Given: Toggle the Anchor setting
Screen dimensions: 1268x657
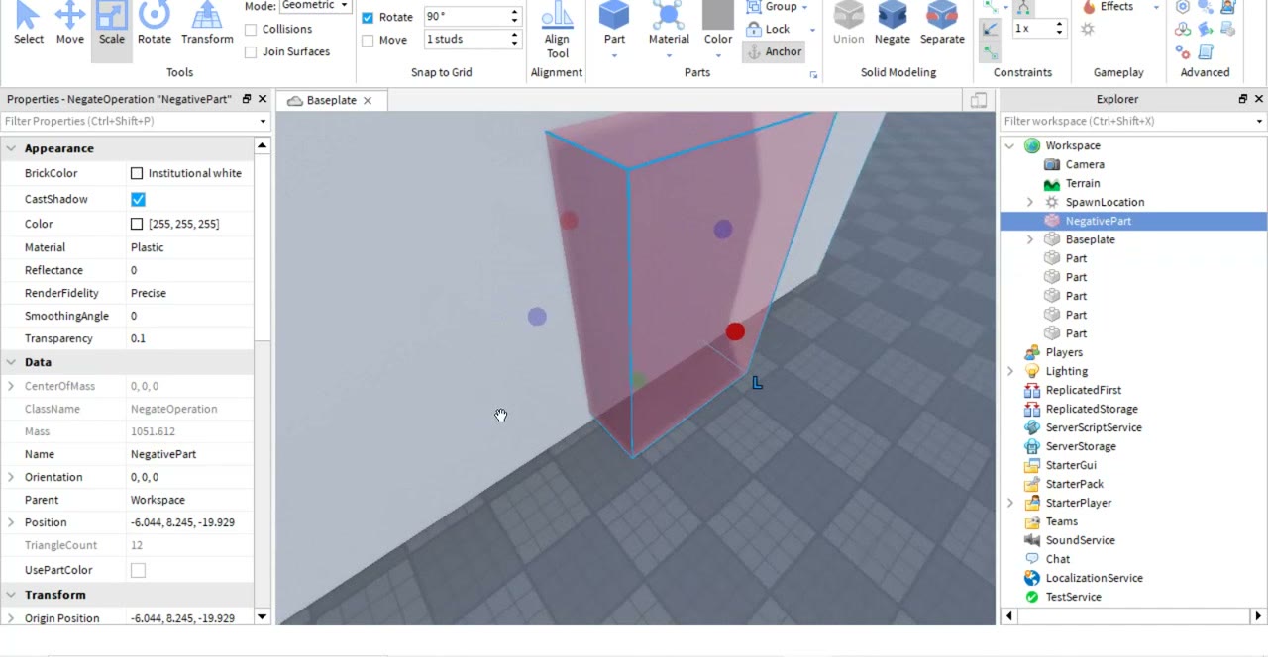Looking at the screenshot, I should point(774,51).
